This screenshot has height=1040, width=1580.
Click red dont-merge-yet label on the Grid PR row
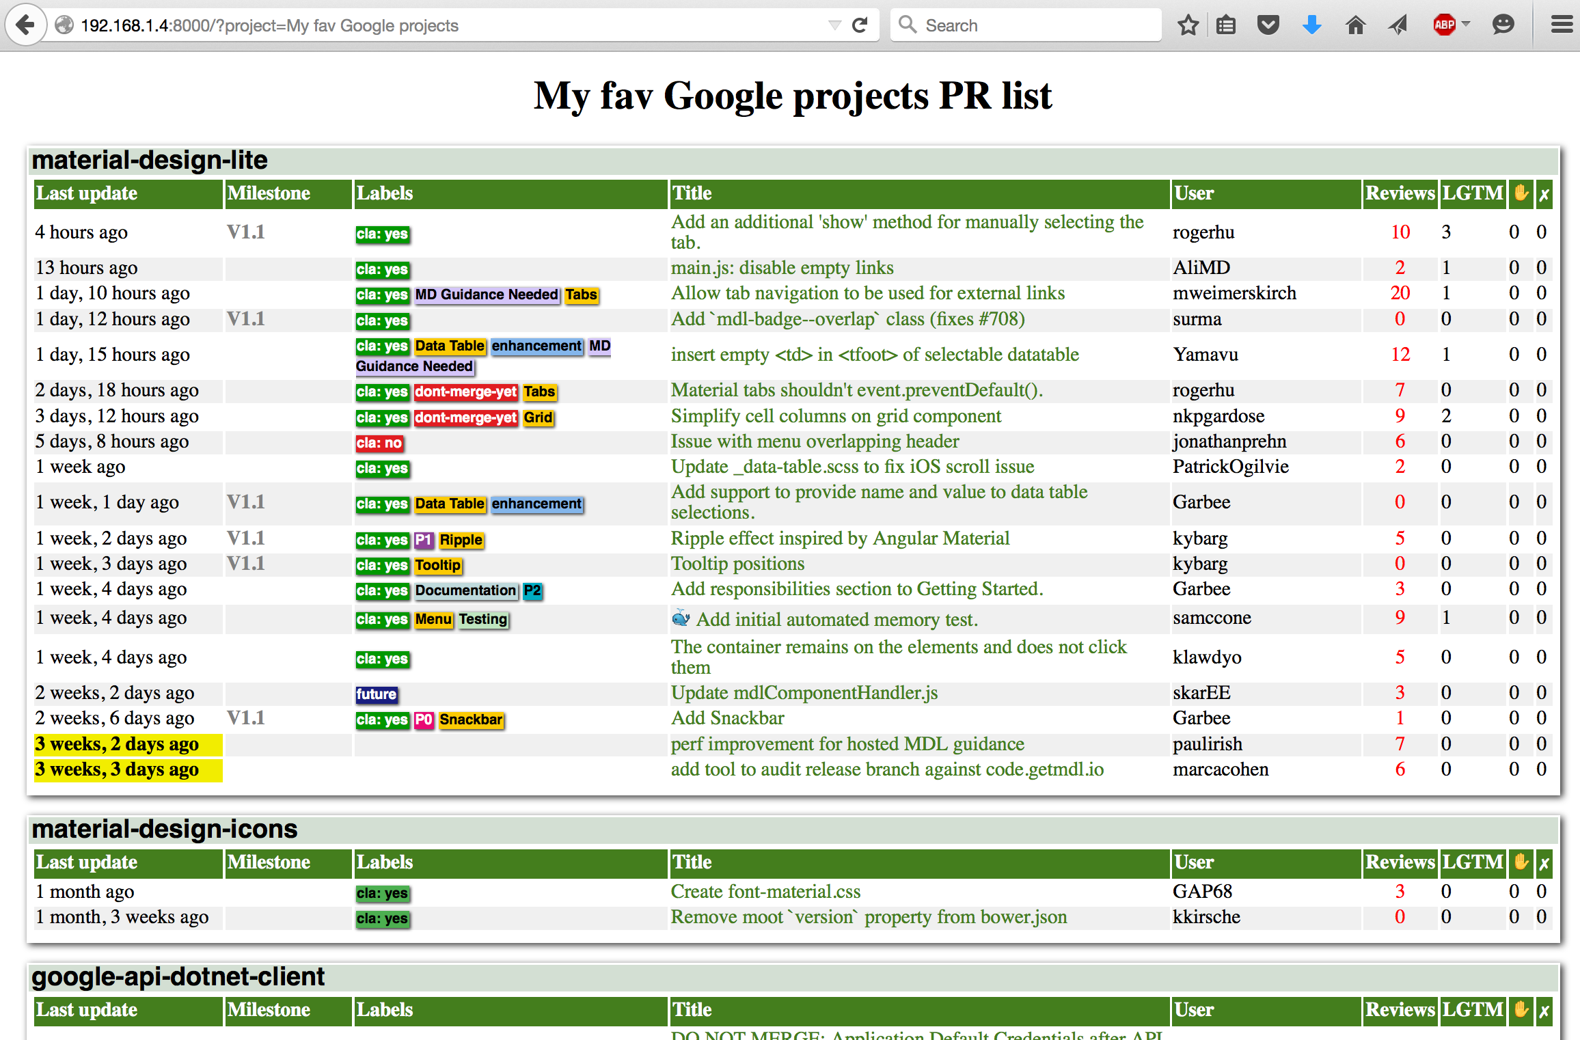tap(465, 417)
